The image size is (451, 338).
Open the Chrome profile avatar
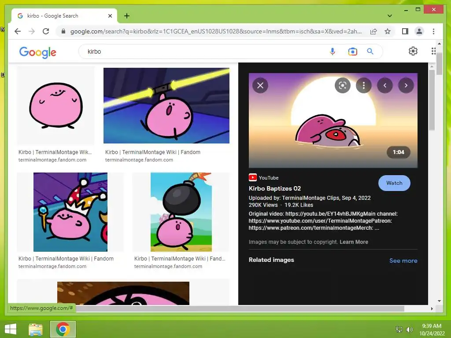(419, 31)
